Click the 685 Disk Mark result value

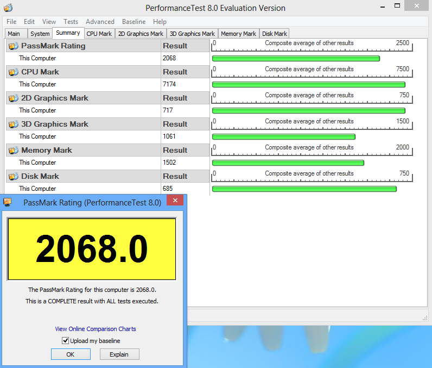pyautogui.click(x=168, y=189)
